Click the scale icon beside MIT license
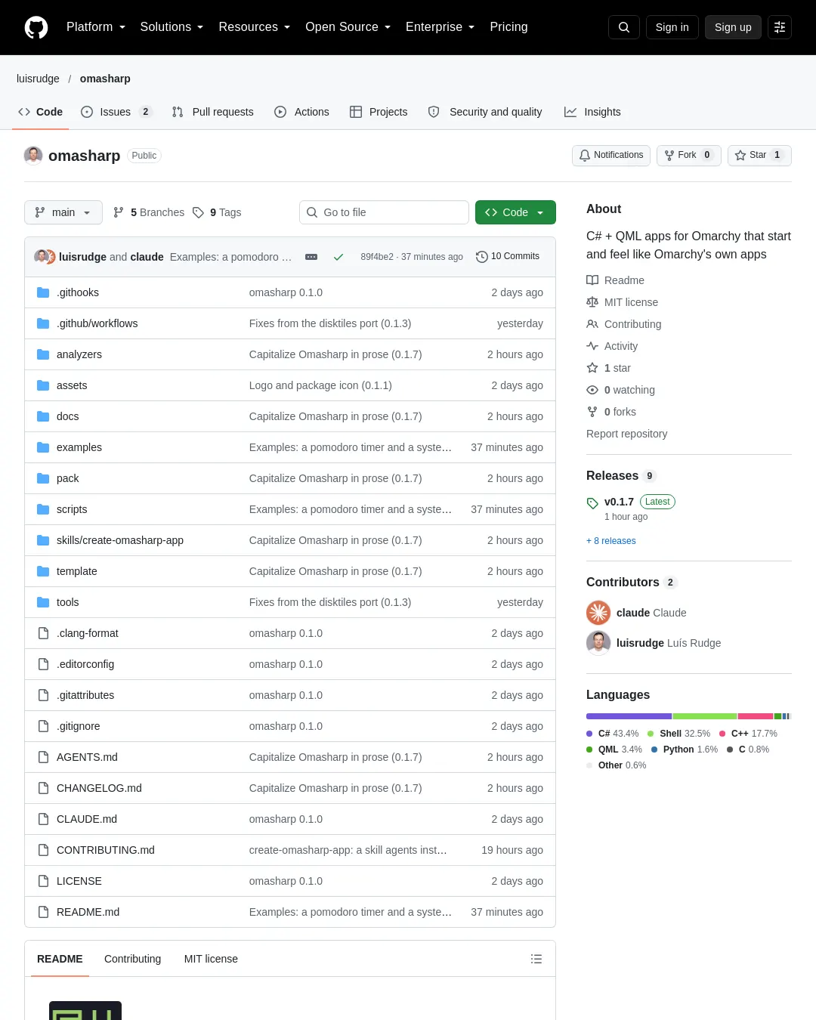This screenshot has width=816, height=1020. point(592,302)
